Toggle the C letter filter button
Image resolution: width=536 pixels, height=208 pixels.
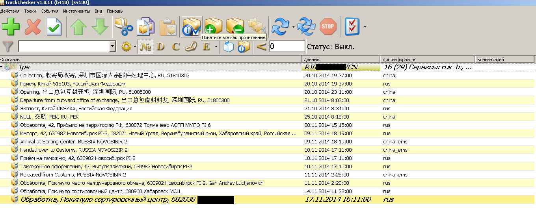[176, 47]
